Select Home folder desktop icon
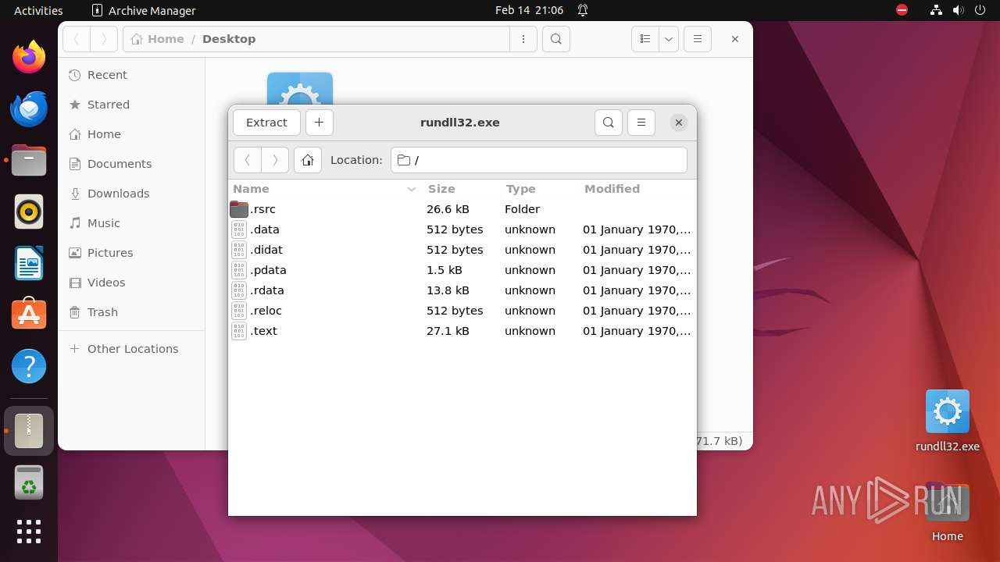The height and width of the screenshot is (562, 1000). point(947,512)
